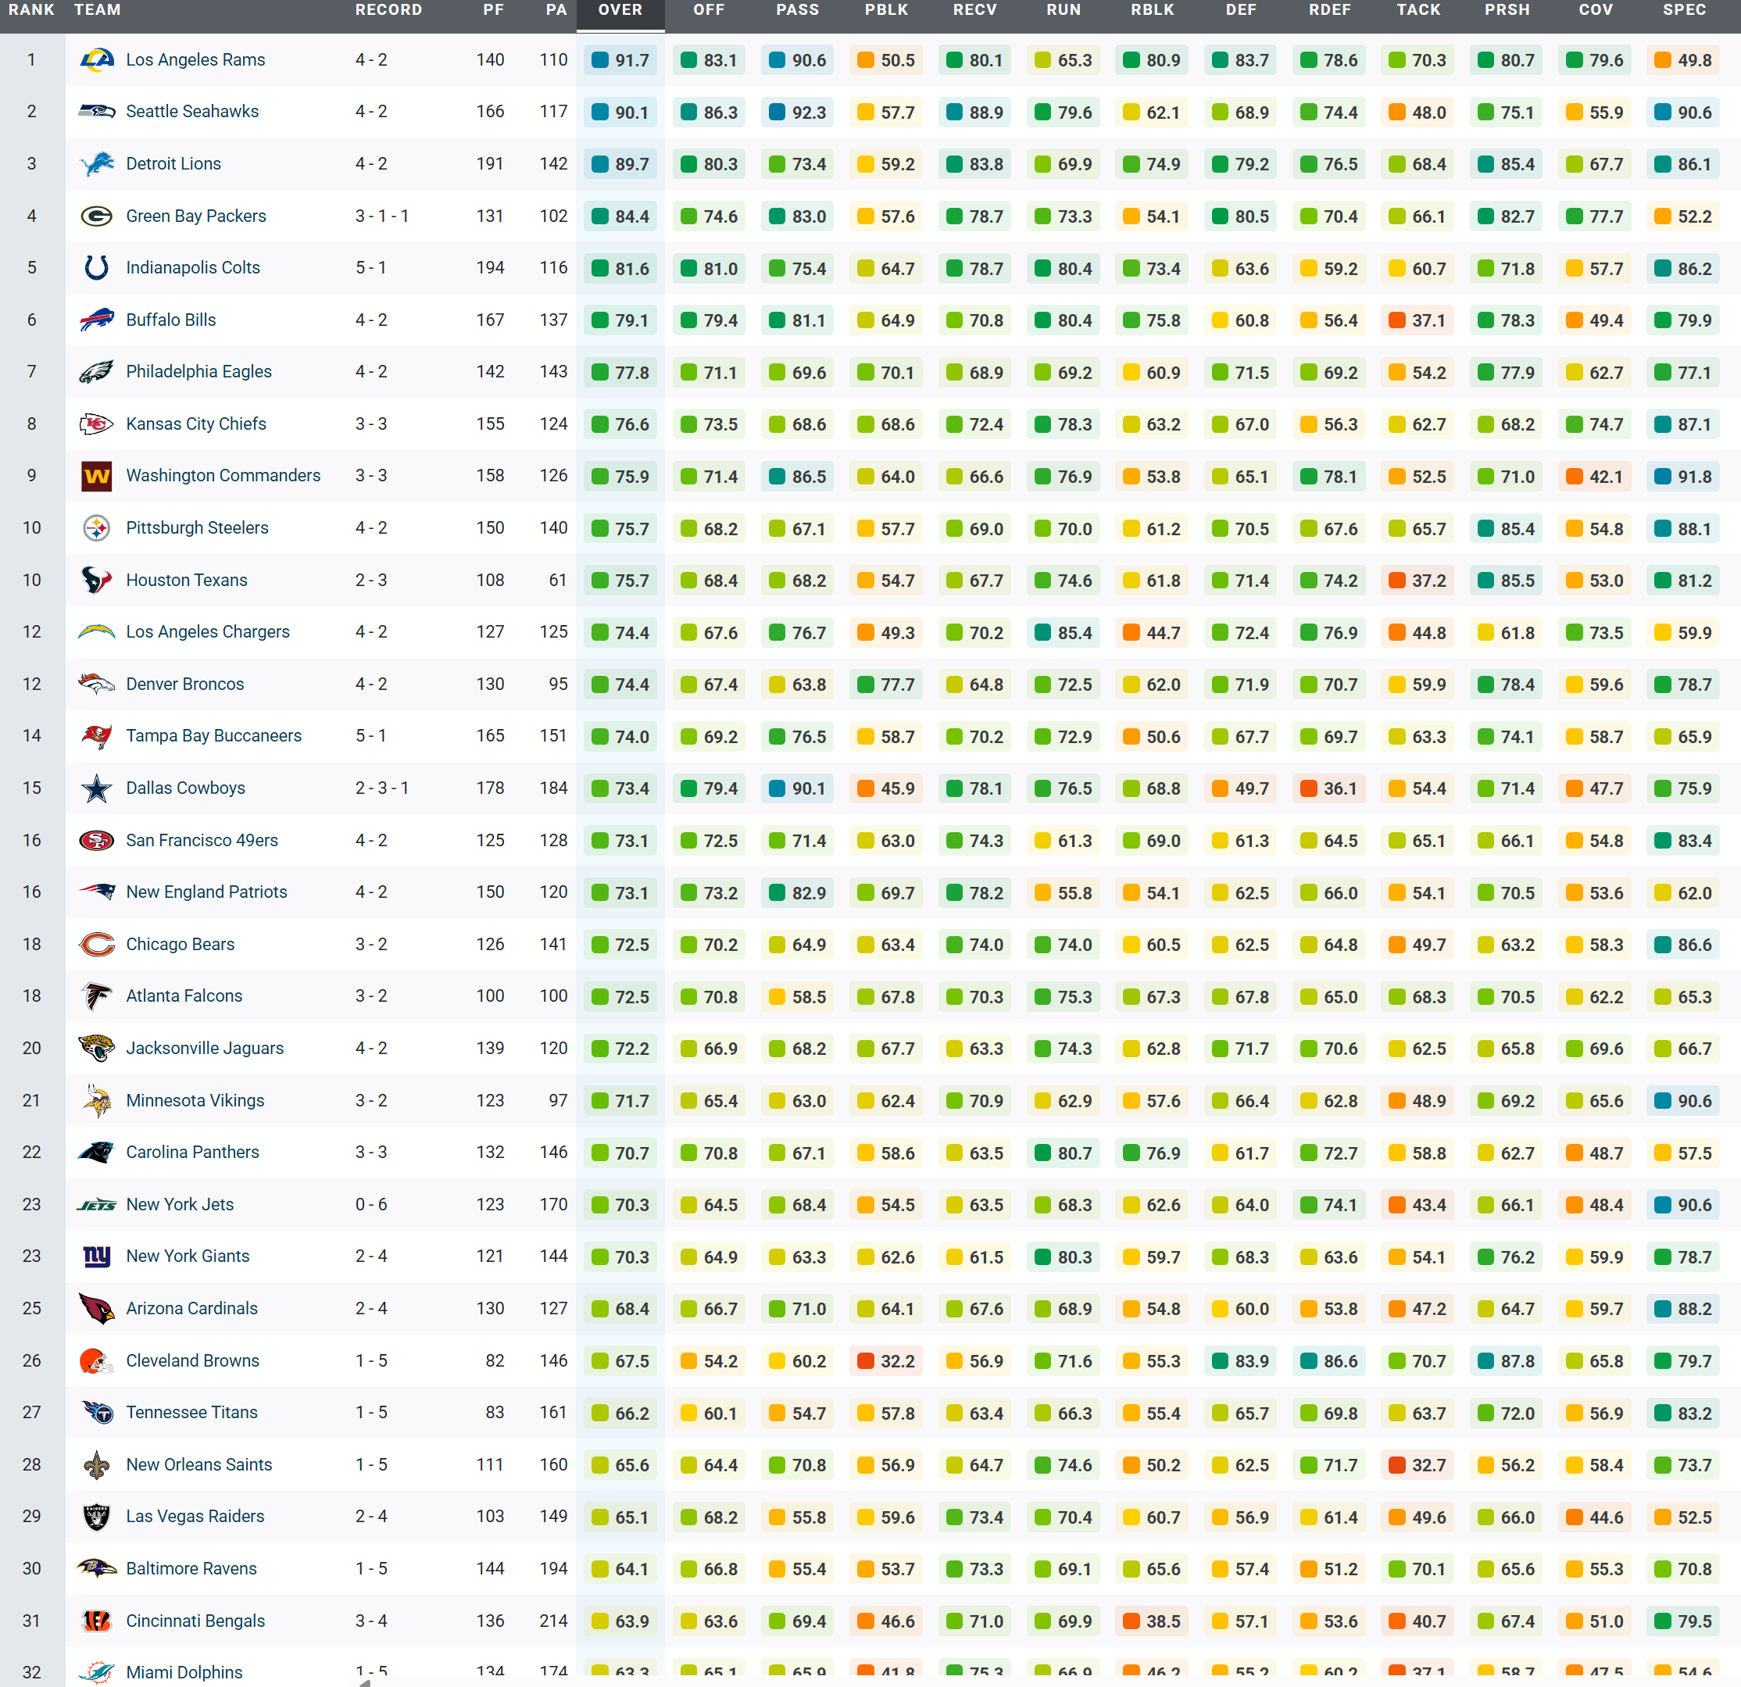Sort by the PBLK column header
Viewport: 1741px width, 1687px height.
tap(885, 10)
